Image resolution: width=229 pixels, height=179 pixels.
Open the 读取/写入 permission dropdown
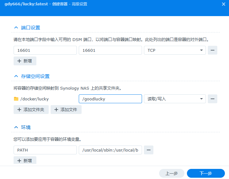point(175,99)
